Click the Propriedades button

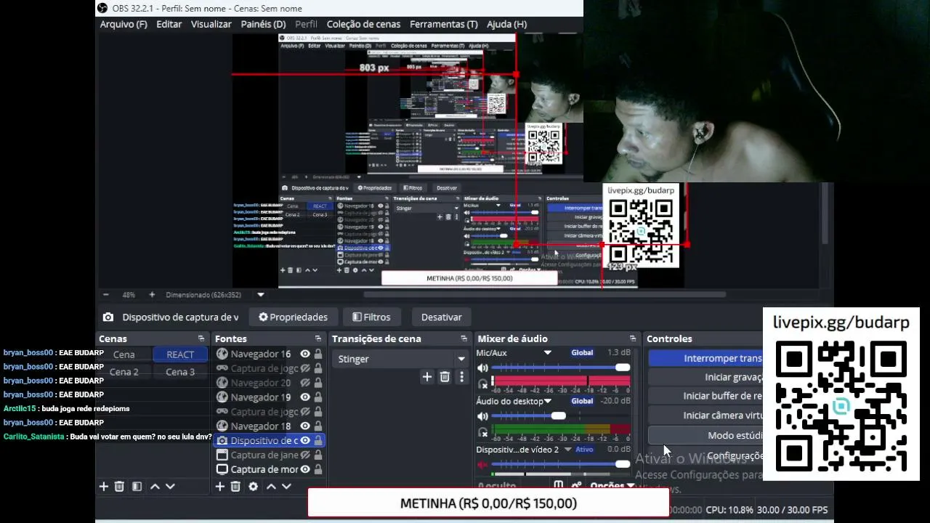click(x=294, y=317)
